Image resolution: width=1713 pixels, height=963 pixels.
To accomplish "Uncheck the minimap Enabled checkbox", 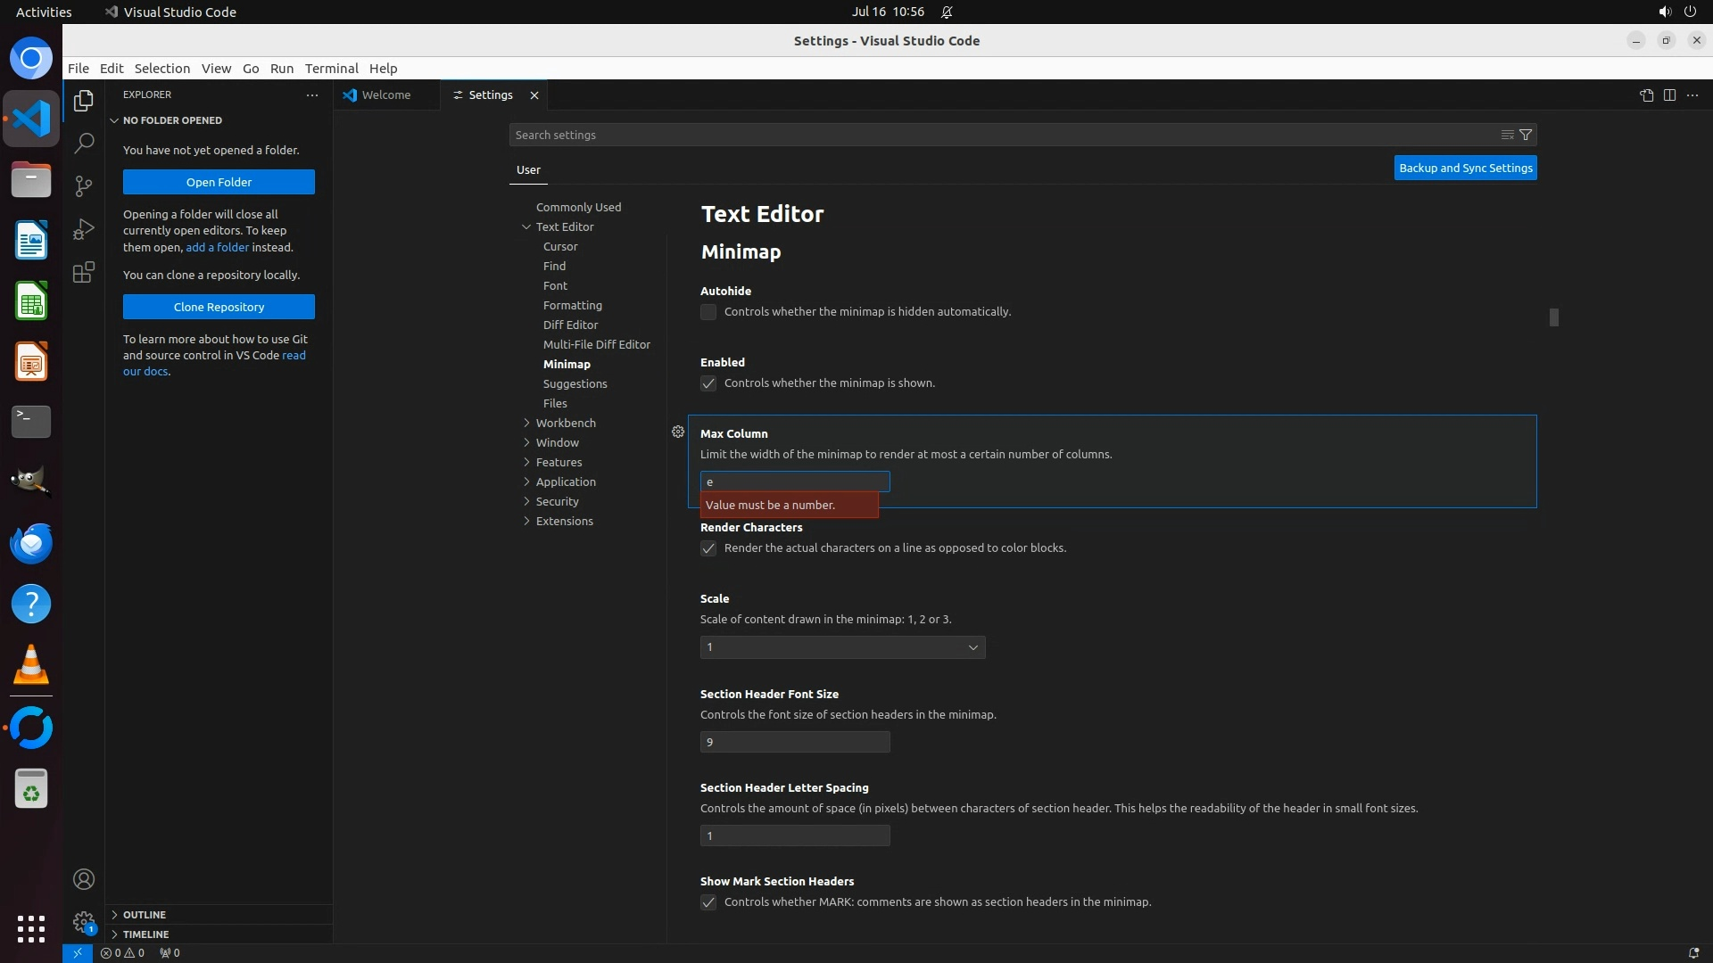I will 708,383.
